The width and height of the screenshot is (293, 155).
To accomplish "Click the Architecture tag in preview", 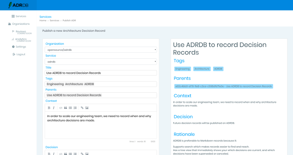I will [202, 69].
